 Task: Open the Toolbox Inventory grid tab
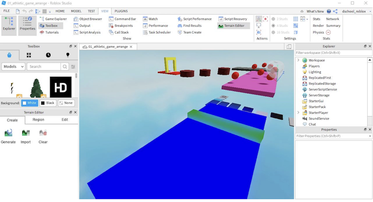pos(29,55)
